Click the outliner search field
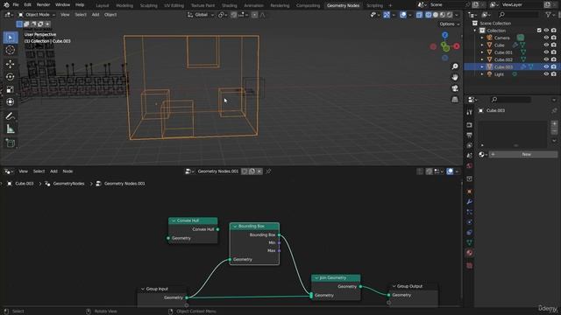Screen dimensions: 561x315 tap(519, 15)
